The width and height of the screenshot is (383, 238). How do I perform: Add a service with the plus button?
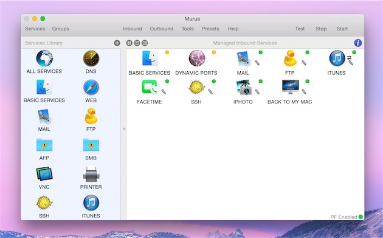[x=117, y=43]
